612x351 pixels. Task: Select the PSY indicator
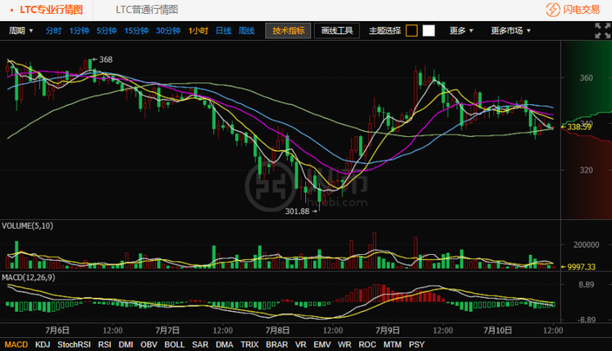[x=416, y=344]
